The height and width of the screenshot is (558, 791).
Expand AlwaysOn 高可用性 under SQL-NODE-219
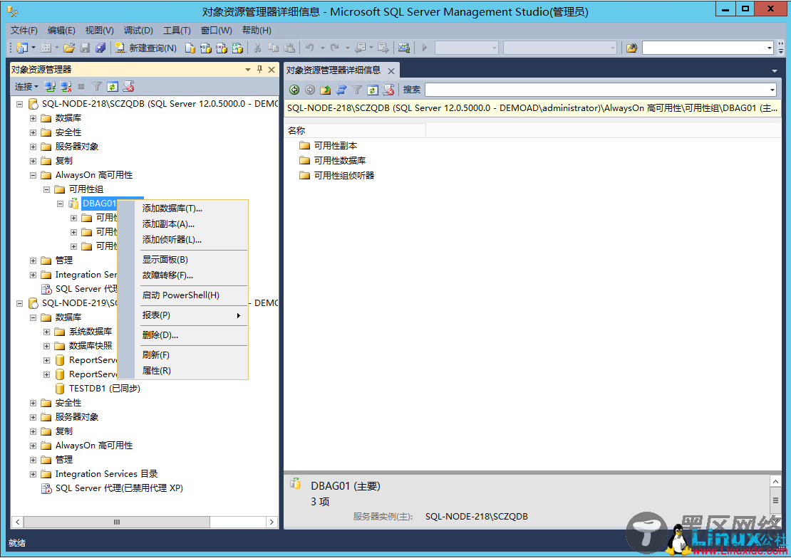(33, 446)
